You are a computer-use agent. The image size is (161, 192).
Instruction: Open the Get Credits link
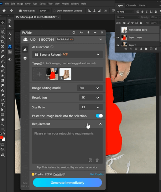pos(97,174)
